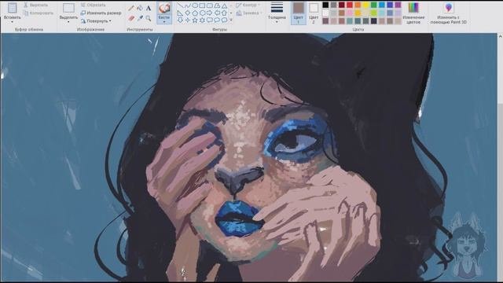Select the Eraser tool

tap(131, 19)
